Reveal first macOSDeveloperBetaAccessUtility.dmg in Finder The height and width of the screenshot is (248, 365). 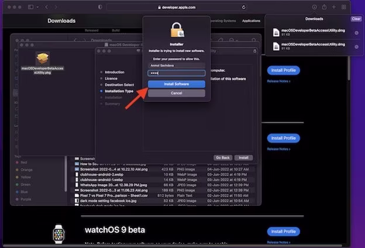(x=356, y=33)
